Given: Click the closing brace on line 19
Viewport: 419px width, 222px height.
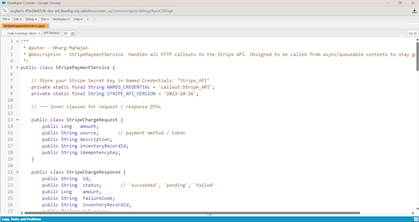Looking at the screenshot, I should [33, 159].
